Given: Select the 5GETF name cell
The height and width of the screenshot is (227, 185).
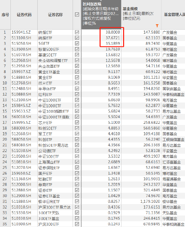Looking at the screenshot, I should click(x=44, y=43).
